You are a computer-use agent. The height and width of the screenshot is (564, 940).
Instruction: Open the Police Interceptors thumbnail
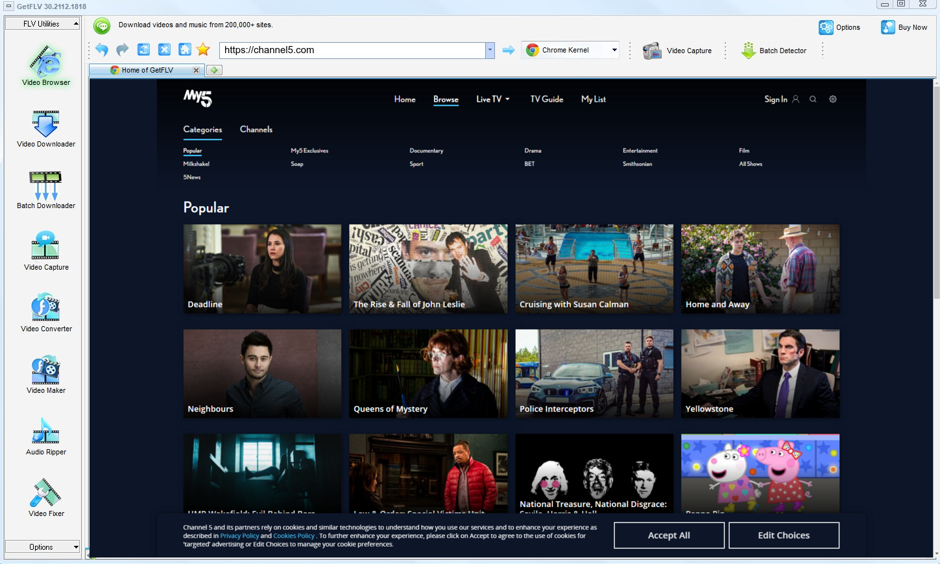coord(594,374)
